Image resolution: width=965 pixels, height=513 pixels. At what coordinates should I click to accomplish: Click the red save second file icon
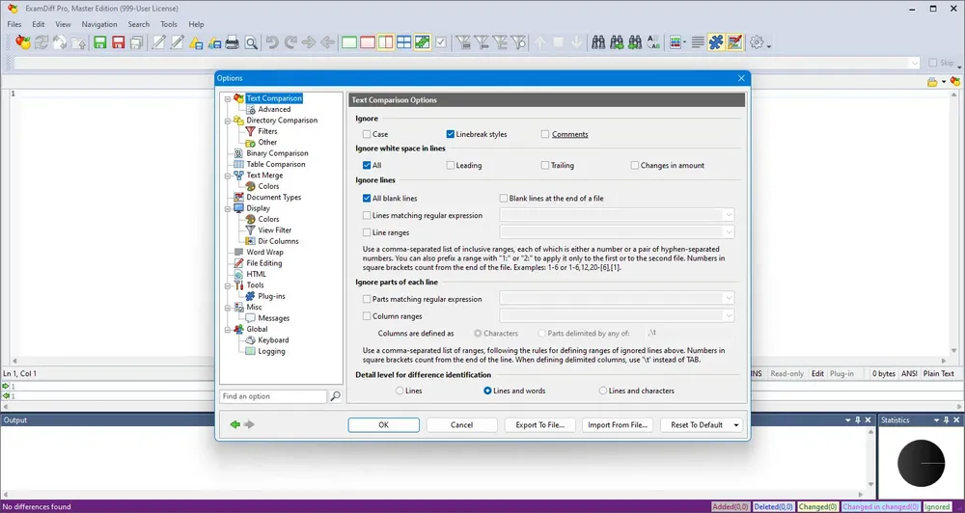tap(118, 42)
